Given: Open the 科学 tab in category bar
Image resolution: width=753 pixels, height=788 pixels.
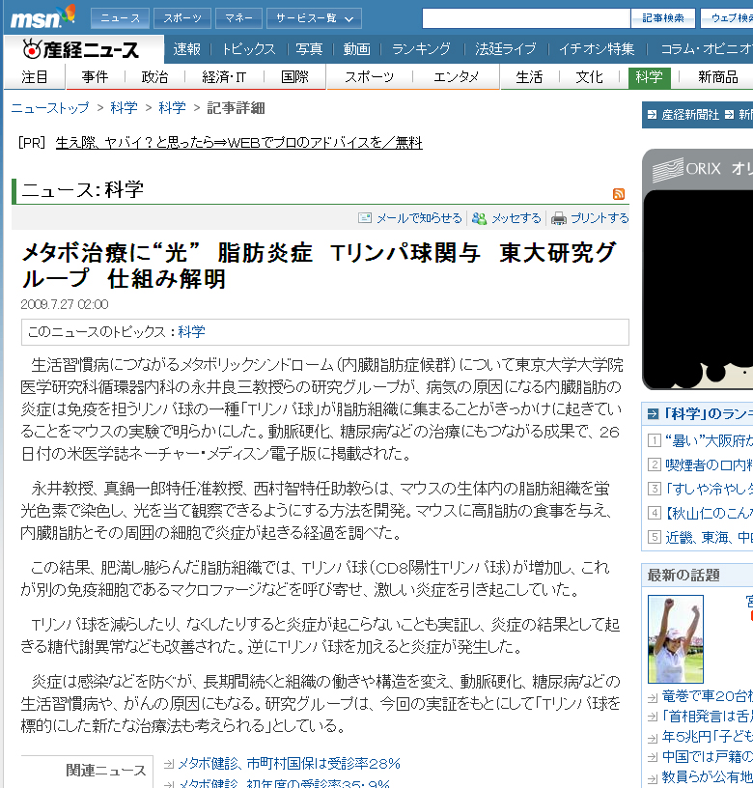Looking at the screenshot, I should [x=649, y=77].
